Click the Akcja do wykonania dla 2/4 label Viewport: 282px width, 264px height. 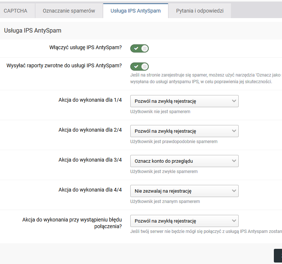click(90, 130)
